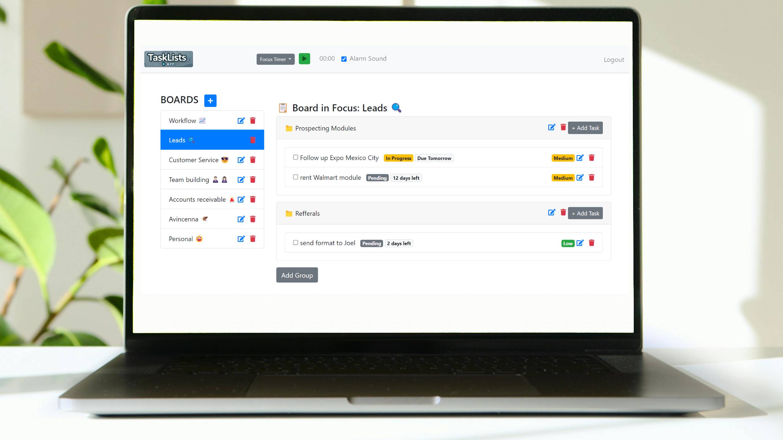Click the edit icon for rent Walmart module task
783x440 pixels.
pos(580,177)
